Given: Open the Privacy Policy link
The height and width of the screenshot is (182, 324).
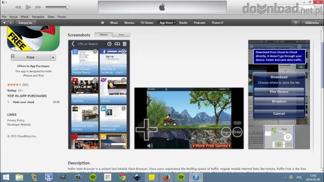Looking at the screenshot, I should point(16,120).
